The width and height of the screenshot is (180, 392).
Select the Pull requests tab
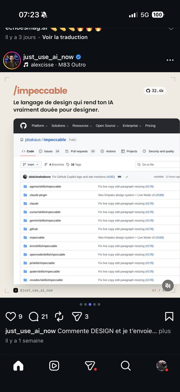[80, 151]
